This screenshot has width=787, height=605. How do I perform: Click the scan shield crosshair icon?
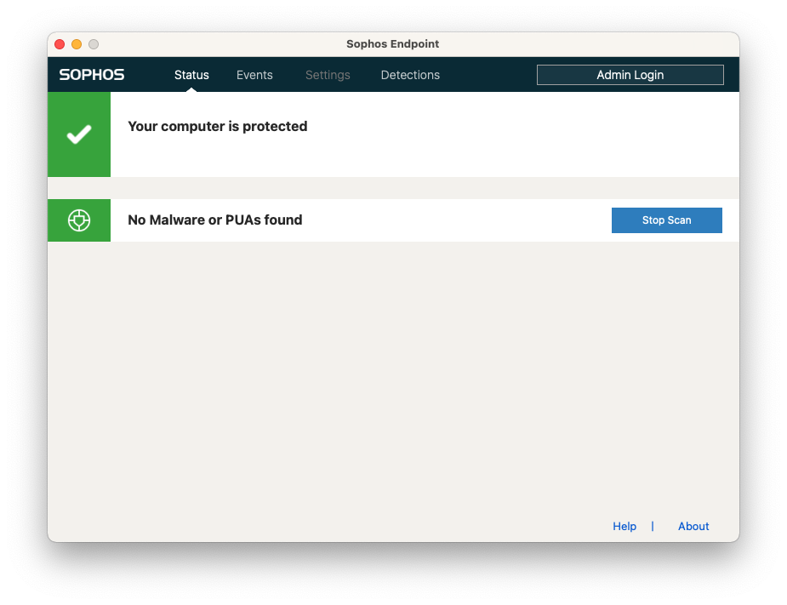[79, 220]
